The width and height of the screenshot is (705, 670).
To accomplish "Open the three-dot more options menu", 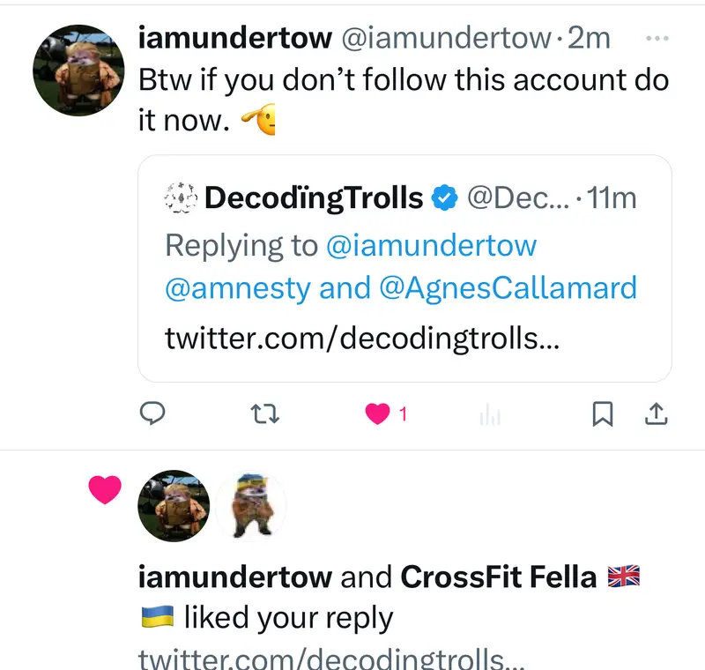I will point(657,38).
